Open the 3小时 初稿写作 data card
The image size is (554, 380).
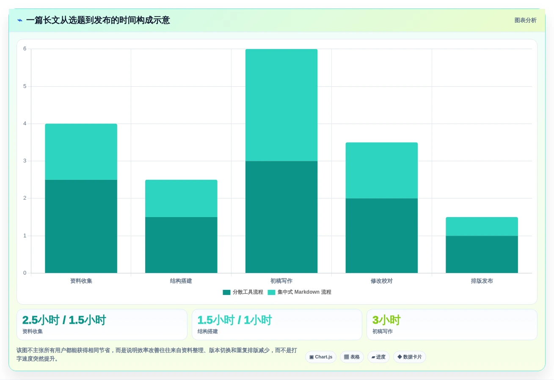tap(452, 325)
